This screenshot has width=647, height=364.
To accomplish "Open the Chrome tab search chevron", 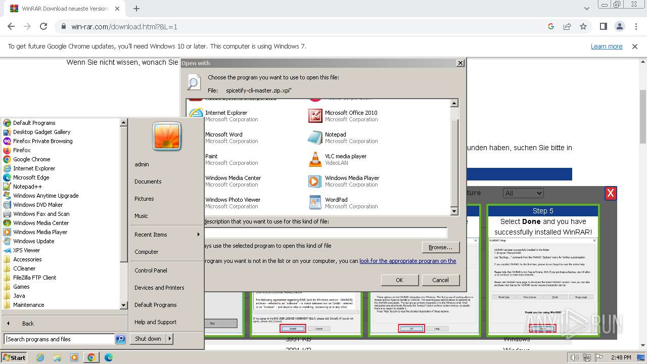I will 587,9.
